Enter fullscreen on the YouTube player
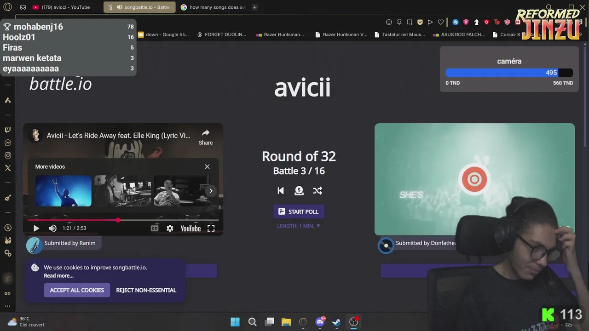Image resolution: width=589 pixels, height=331 pixels. 211,228
